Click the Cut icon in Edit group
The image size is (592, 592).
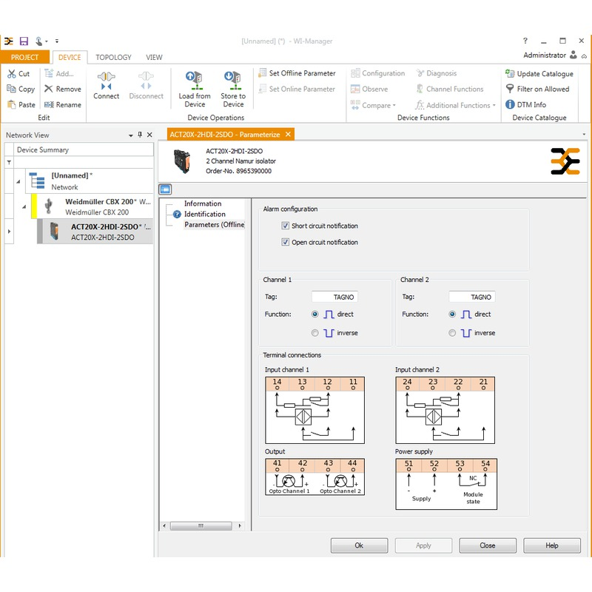click(x=12, y=73)
